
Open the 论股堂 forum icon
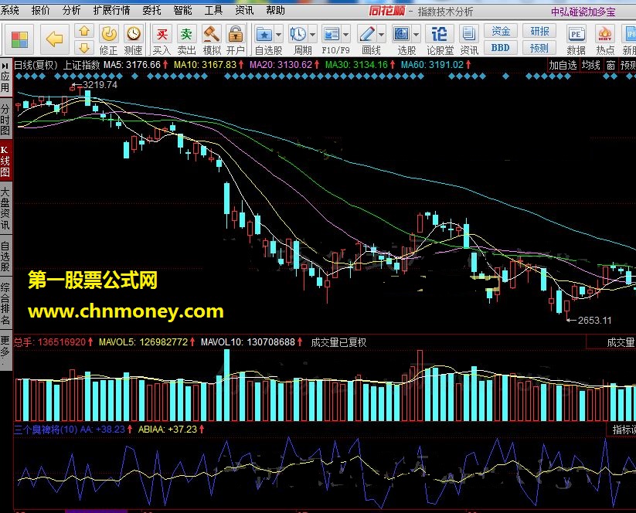click(440, 39)
